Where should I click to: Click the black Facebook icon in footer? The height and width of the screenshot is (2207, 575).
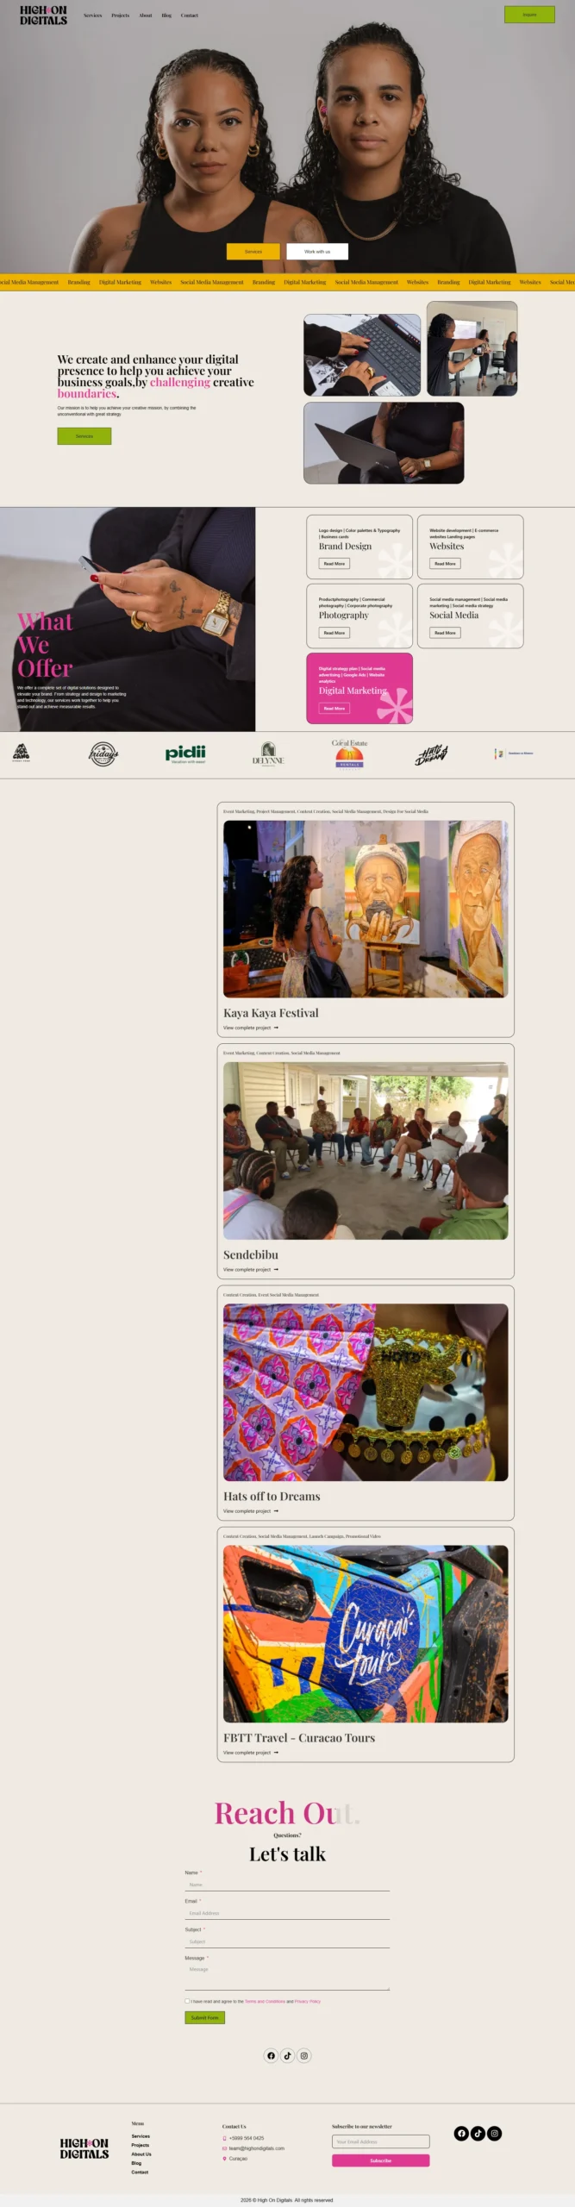pyautogui.click(x=461, y=2134)
